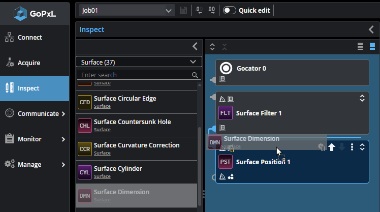Screen dimensions: 380x212
Task: Click the Surface link under Surface Countersunk Hole
Action: coord(102,130)
